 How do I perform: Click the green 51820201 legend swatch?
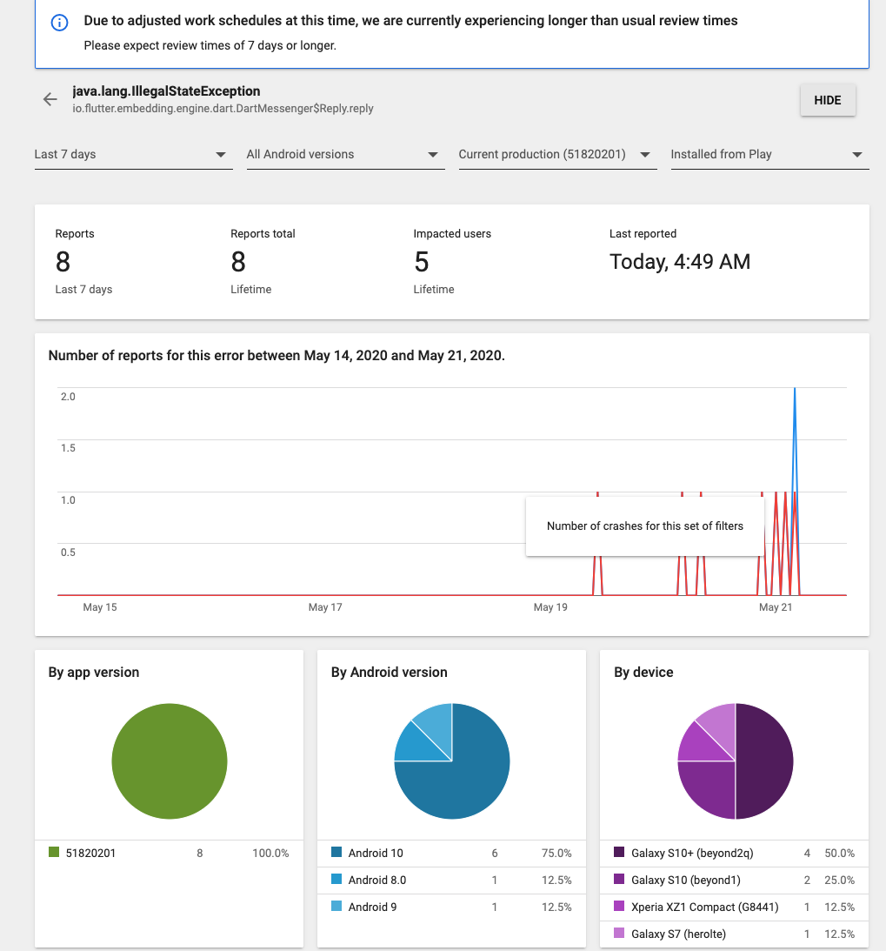coord(54,852)
